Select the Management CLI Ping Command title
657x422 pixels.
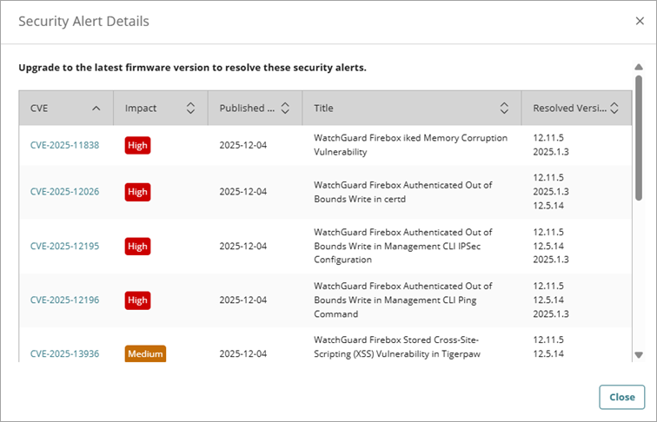point(402,300)
